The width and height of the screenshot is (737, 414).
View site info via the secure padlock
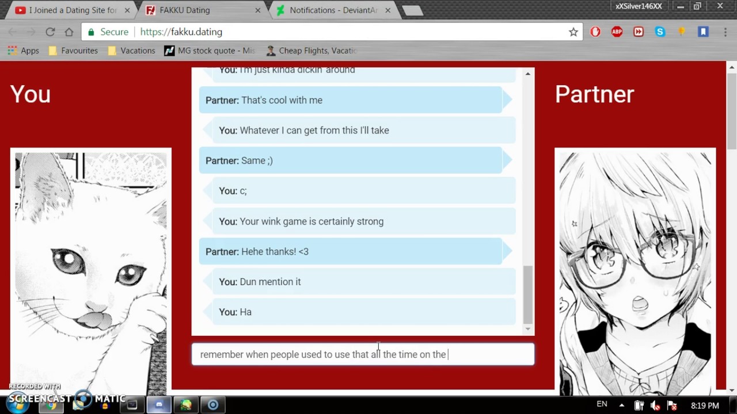point(91,32)
